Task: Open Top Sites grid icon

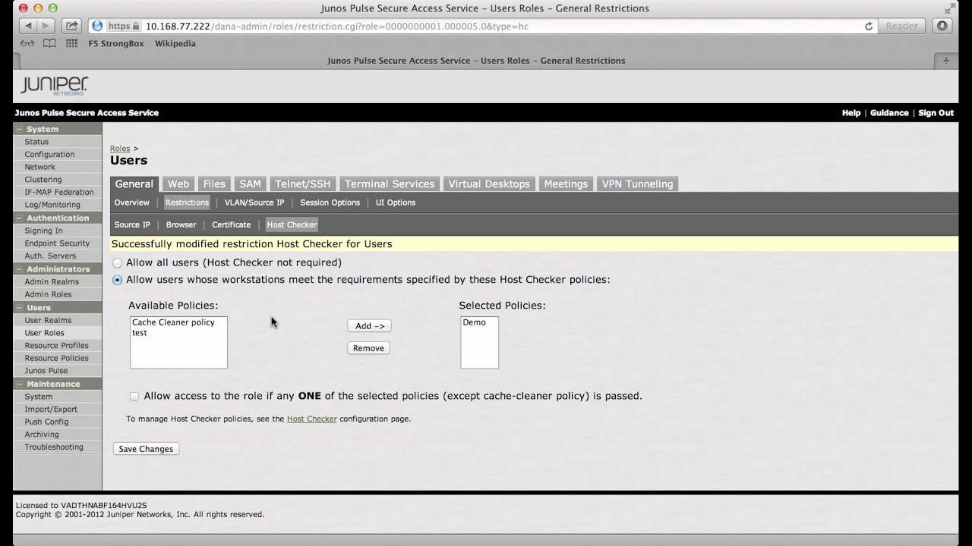Action: coord(71,43)
